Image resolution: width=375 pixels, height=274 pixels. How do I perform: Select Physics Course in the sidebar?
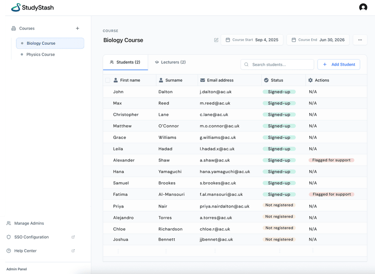coord(40,54)
